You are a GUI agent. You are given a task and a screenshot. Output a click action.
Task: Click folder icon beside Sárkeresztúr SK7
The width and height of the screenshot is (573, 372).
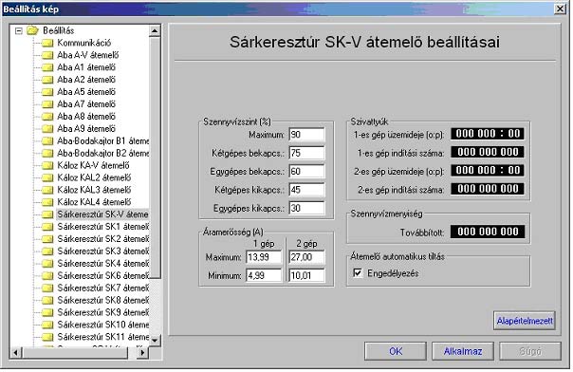click(47, 288)
